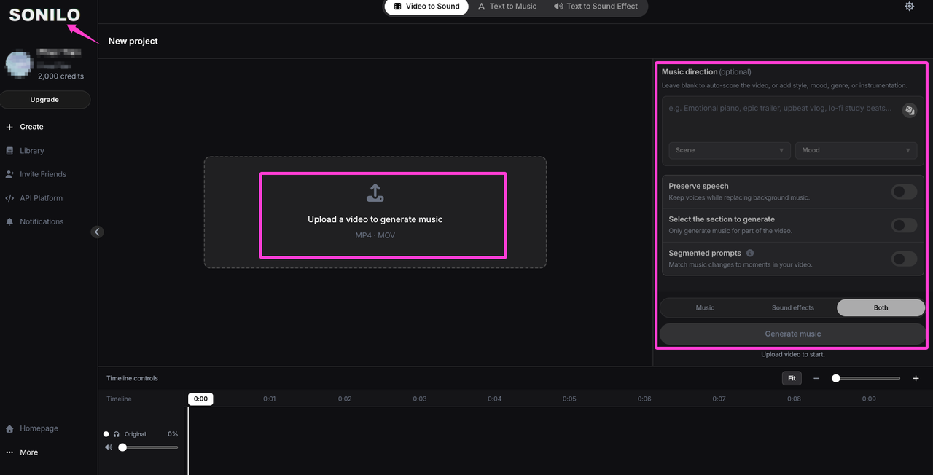The width and height of the screenshot is (933, 475).
Task: Toggle Preserve speech switch
Action: tap(904, 192)
